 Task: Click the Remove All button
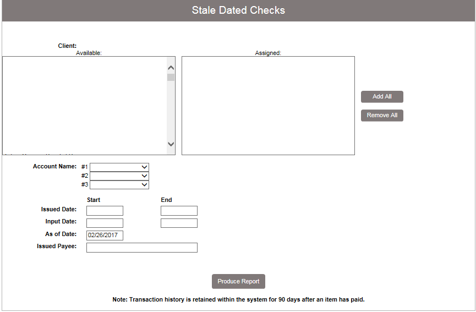382,116
